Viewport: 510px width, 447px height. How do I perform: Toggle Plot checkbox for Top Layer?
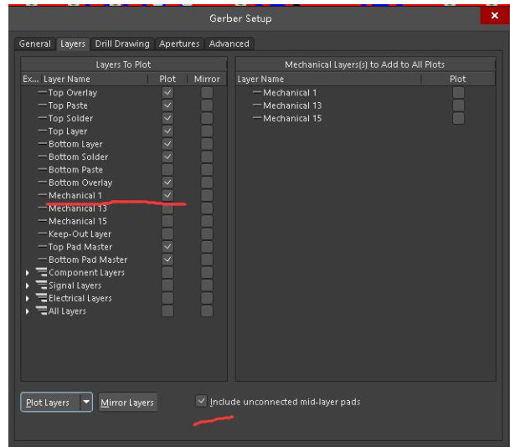pos(167,131)
